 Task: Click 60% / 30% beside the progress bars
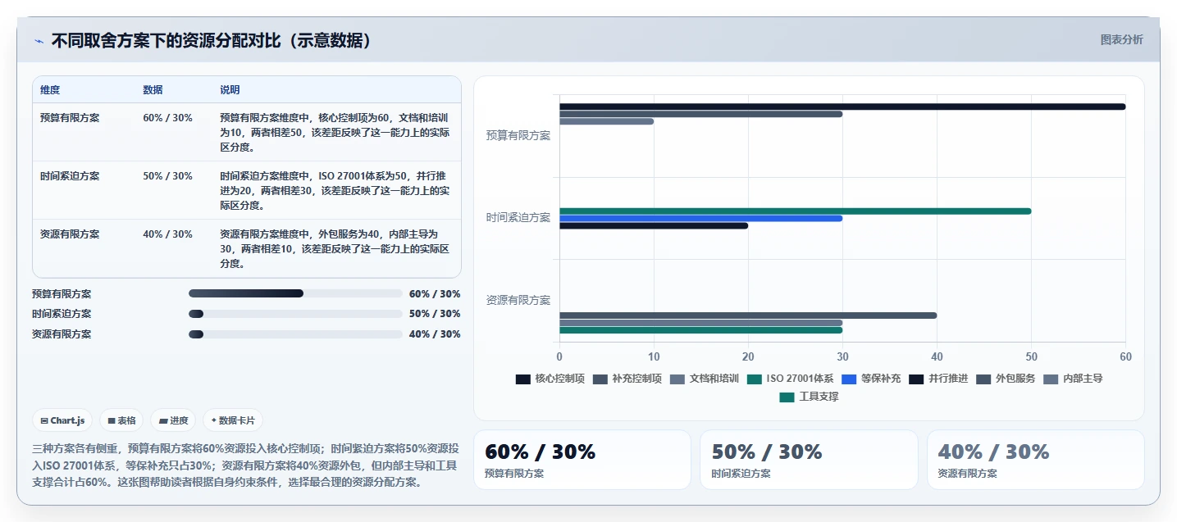pos(435,294)
